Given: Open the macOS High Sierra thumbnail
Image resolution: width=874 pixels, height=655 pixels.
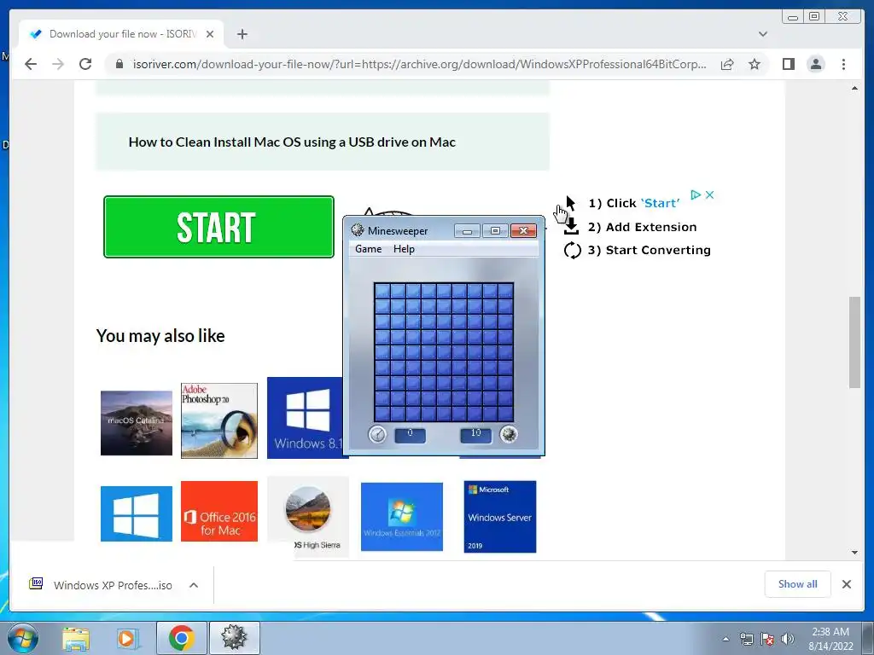Looking at the screenshot, I should (x=308, y=517).
